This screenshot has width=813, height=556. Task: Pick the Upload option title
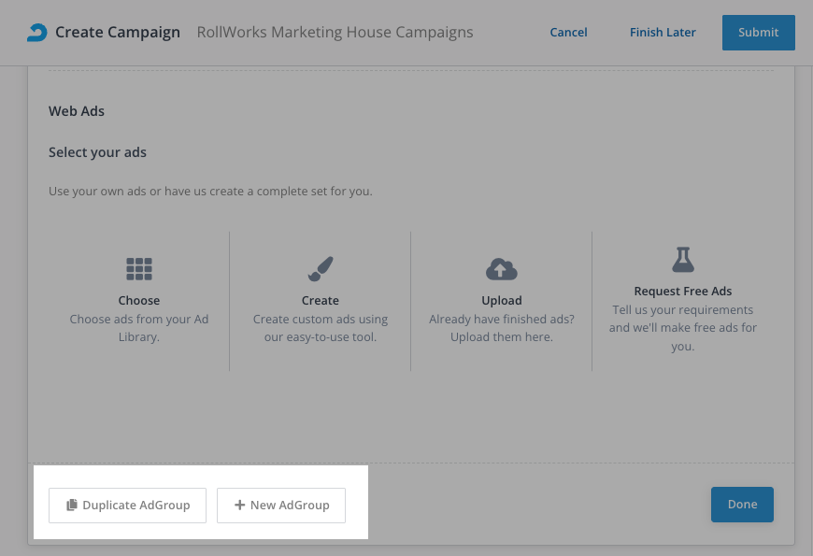(x=502, y=301)
